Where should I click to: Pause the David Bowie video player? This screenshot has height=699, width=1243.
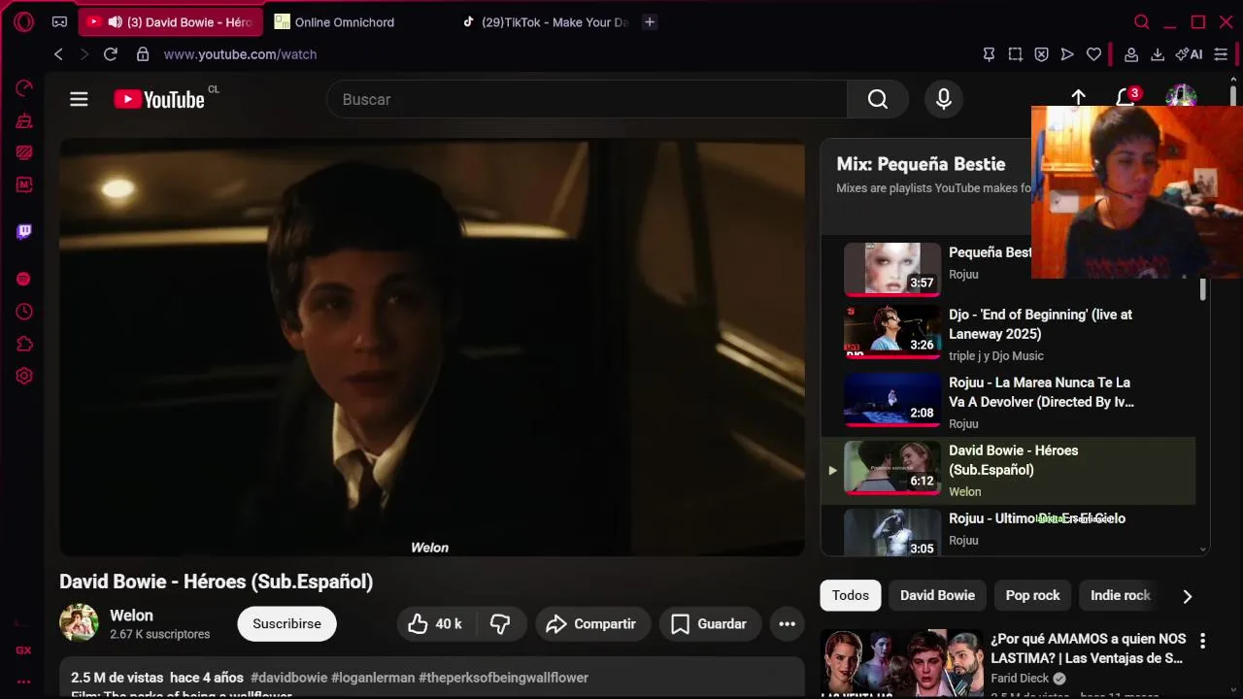click(432, 348)
